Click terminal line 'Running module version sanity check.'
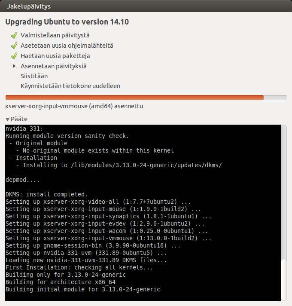 click(x=67, y=136)
